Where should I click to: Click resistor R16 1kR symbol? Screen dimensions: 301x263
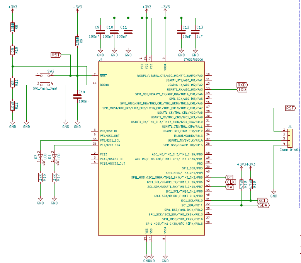click(x=40, y=178)
